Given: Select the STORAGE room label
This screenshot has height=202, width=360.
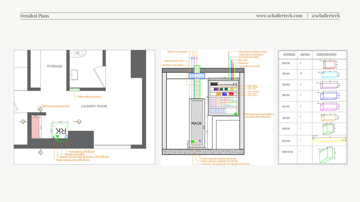Looking at the screenshot, I should 54,66.
